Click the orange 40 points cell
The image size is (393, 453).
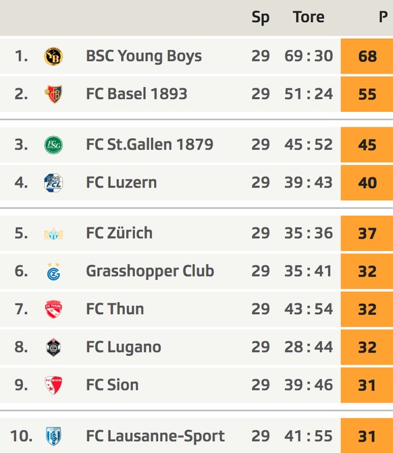367,183
